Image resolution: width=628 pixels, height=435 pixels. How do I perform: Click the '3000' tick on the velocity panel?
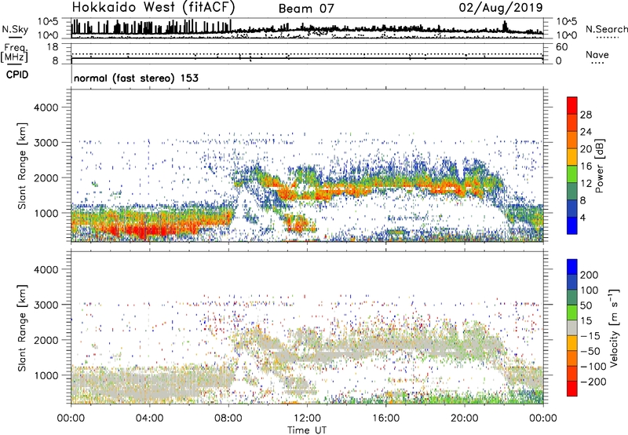coord(46,305)
